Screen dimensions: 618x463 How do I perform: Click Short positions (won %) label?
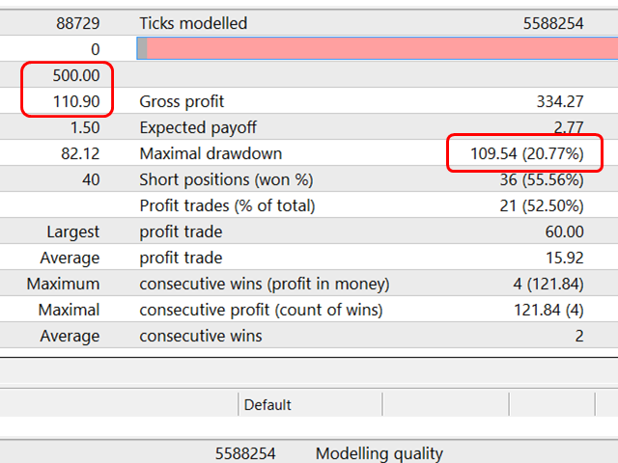226,180
